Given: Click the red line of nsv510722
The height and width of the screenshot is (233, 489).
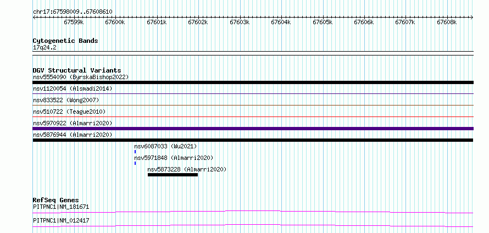Looking at the screenshot, I should [x=253, y=116].
